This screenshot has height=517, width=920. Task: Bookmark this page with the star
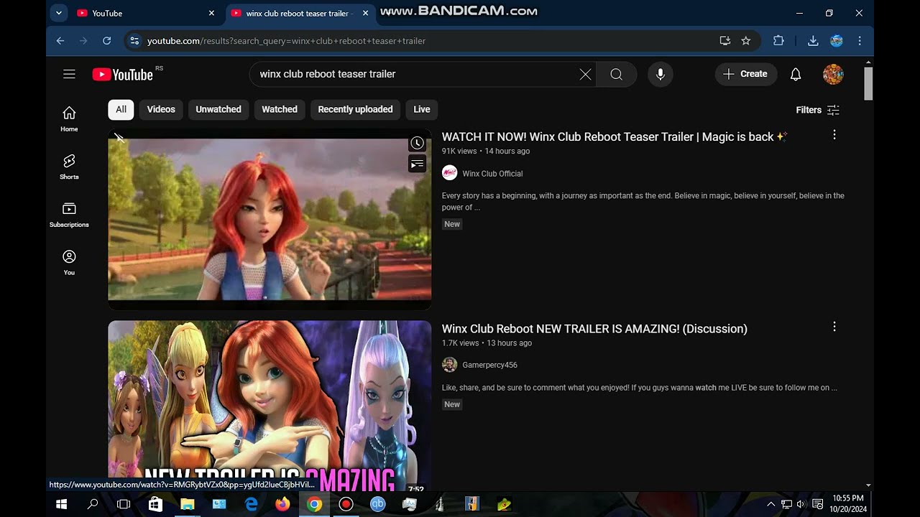tap(746, 41)
